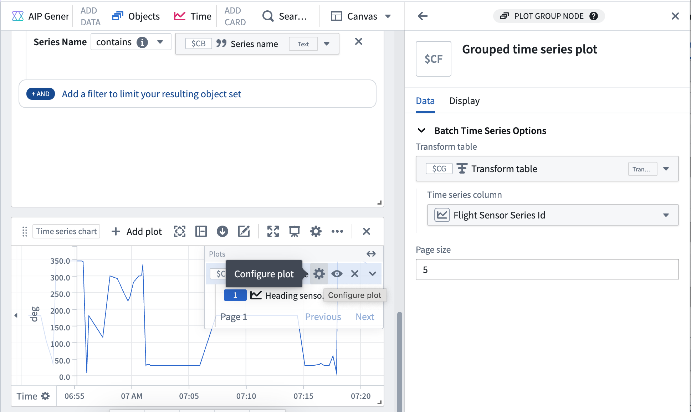Click the edit/pen icon on chart toolbar
The width and height of the screenshot is (691, 412).
(x=244, y=231)
